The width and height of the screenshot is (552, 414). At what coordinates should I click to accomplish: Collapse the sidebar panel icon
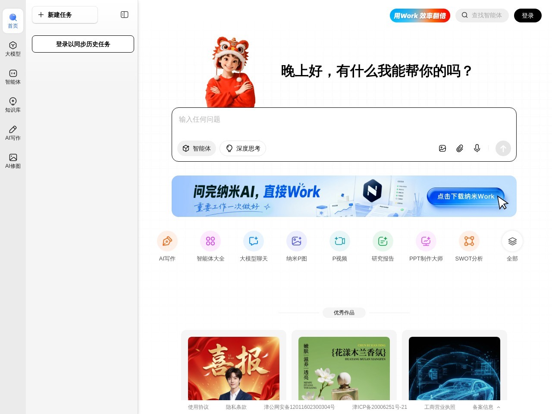[125, 15]
